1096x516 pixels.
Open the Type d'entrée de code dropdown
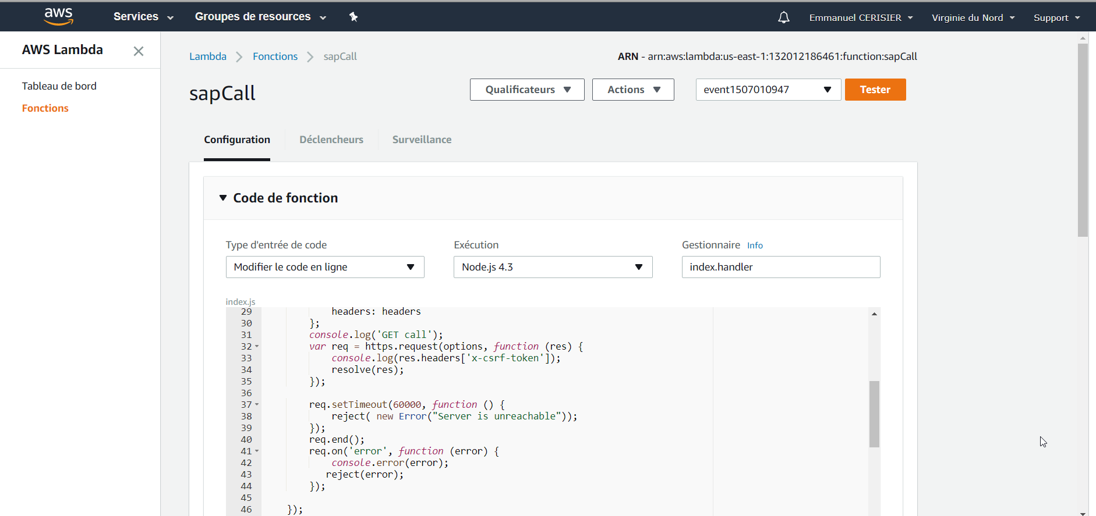tap(325, 267)
